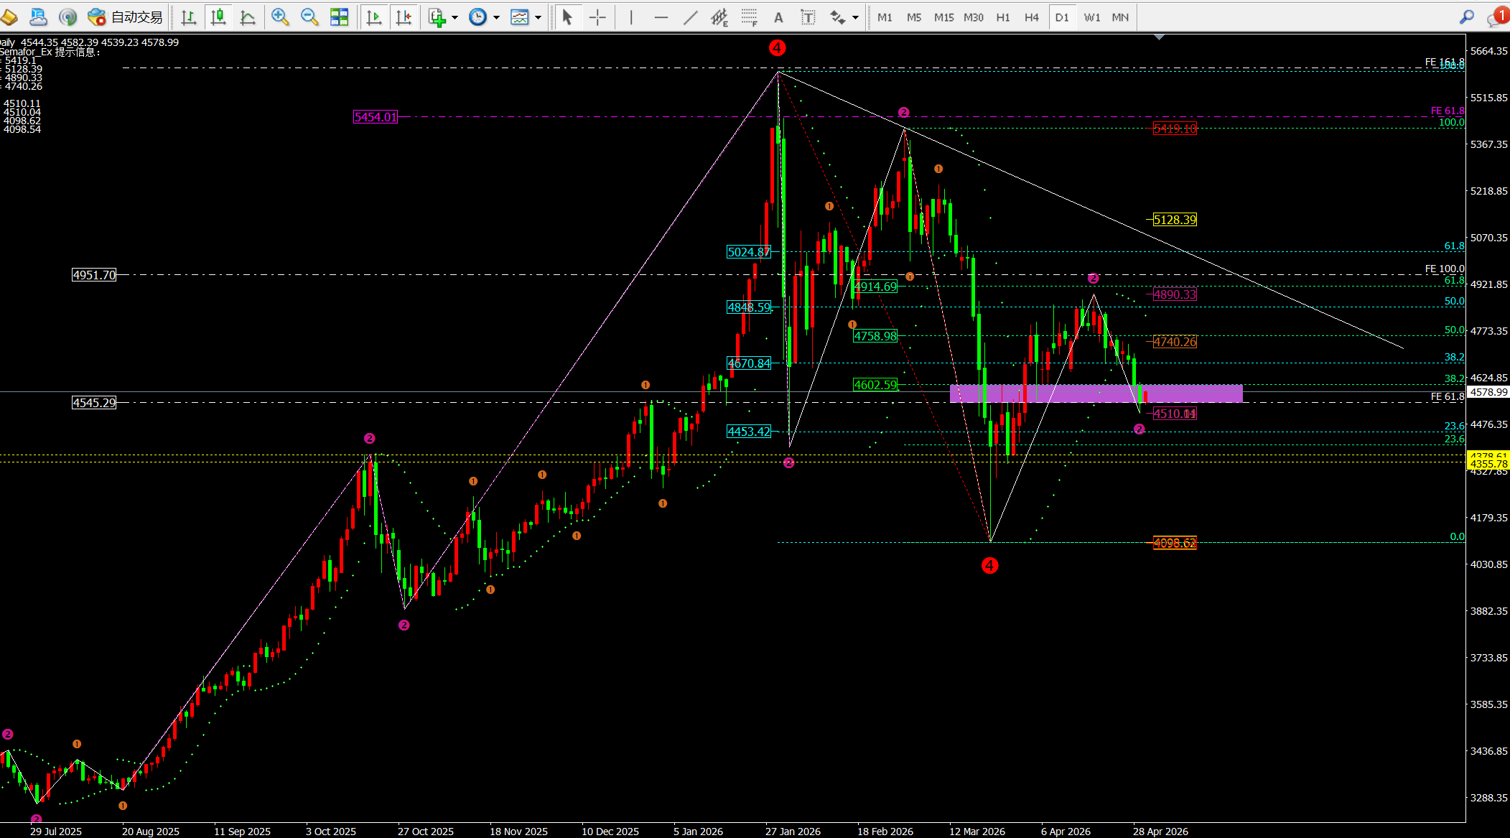The image size is (1510, 838).
Task: Switch to the H4 timeframe
Action: point(1032,17)
